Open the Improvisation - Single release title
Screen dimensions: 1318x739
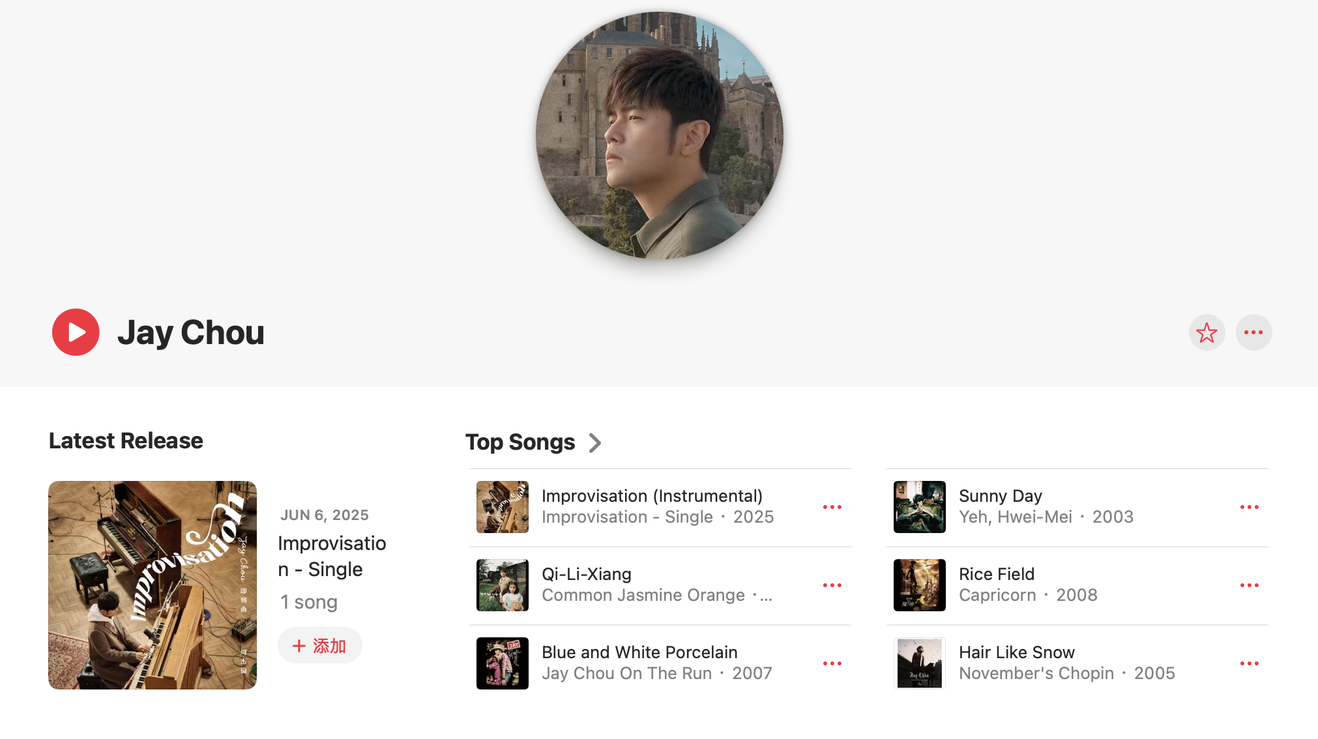(332, 556)
